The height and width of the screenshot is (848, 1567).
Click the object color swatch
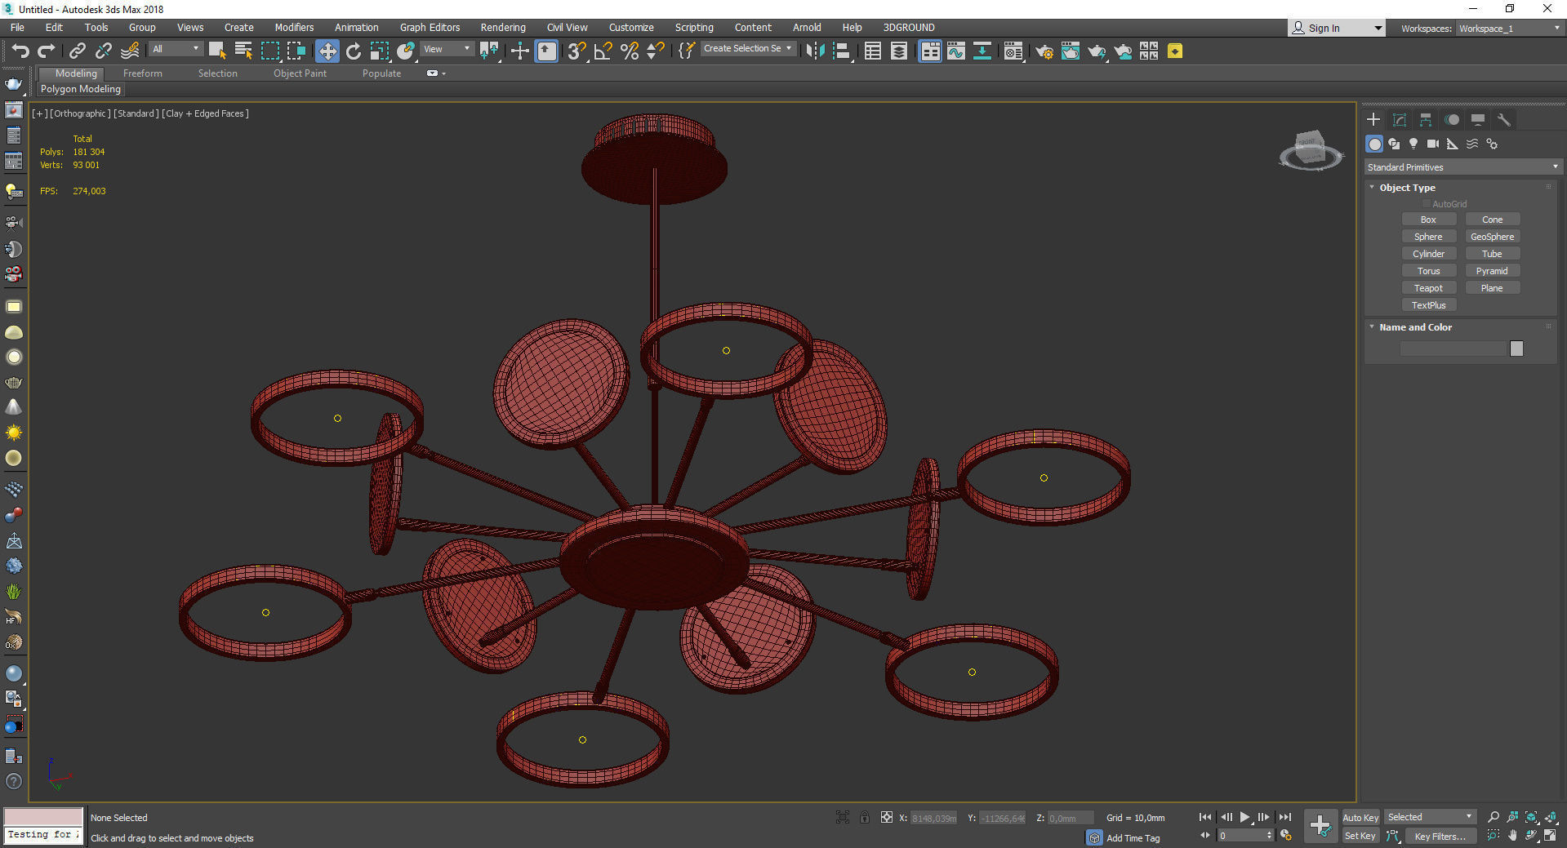coord(1516,349)
